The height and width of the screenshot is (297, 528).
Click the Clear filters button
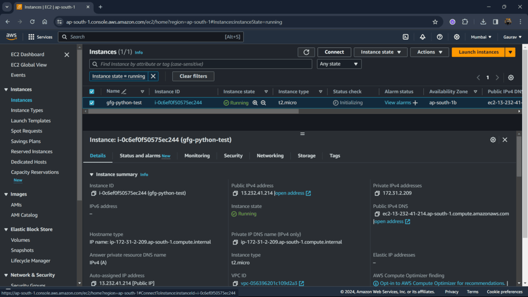(193, 76)
